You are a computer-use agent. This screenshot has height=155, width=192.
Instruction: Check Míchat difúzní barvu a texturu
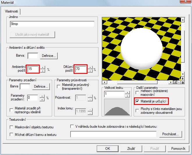(11, 135)
